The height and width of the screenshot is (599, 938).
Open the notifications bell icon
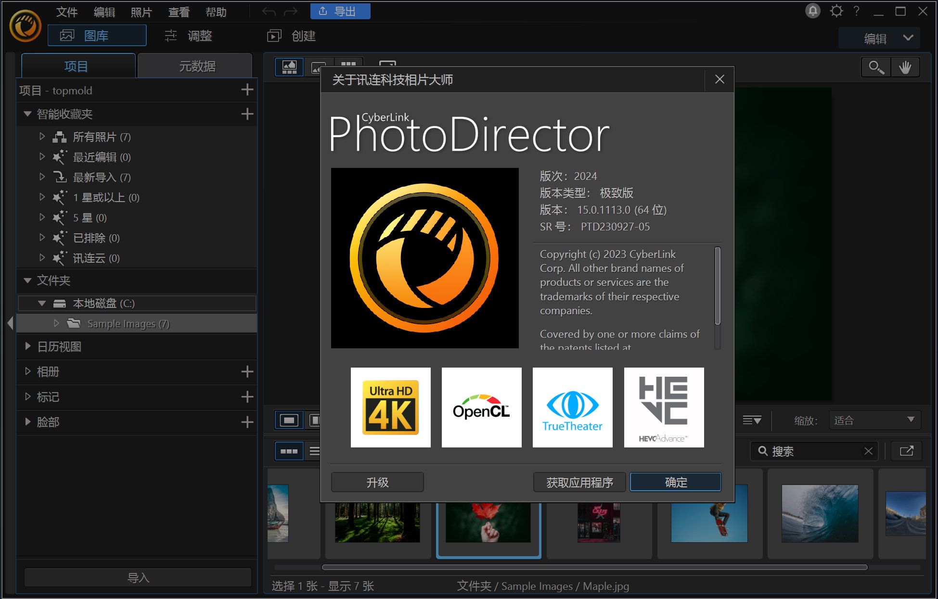pyautogui.click(x=813, y=11)
